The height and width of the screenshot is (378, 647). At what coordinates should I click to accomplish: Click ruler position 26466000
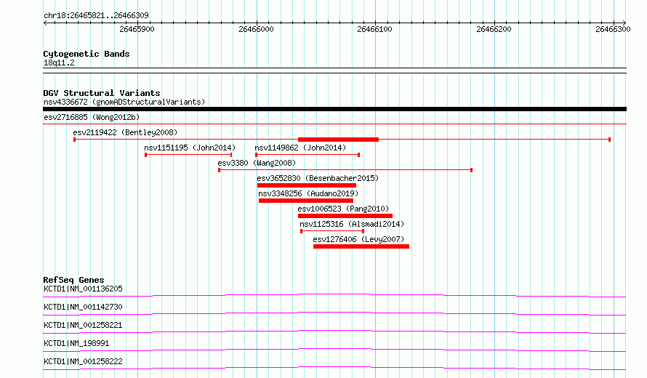click(256, 29)
